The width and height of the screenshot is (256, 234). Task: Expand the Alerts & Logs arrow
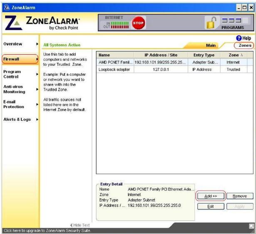coord(37,119)
